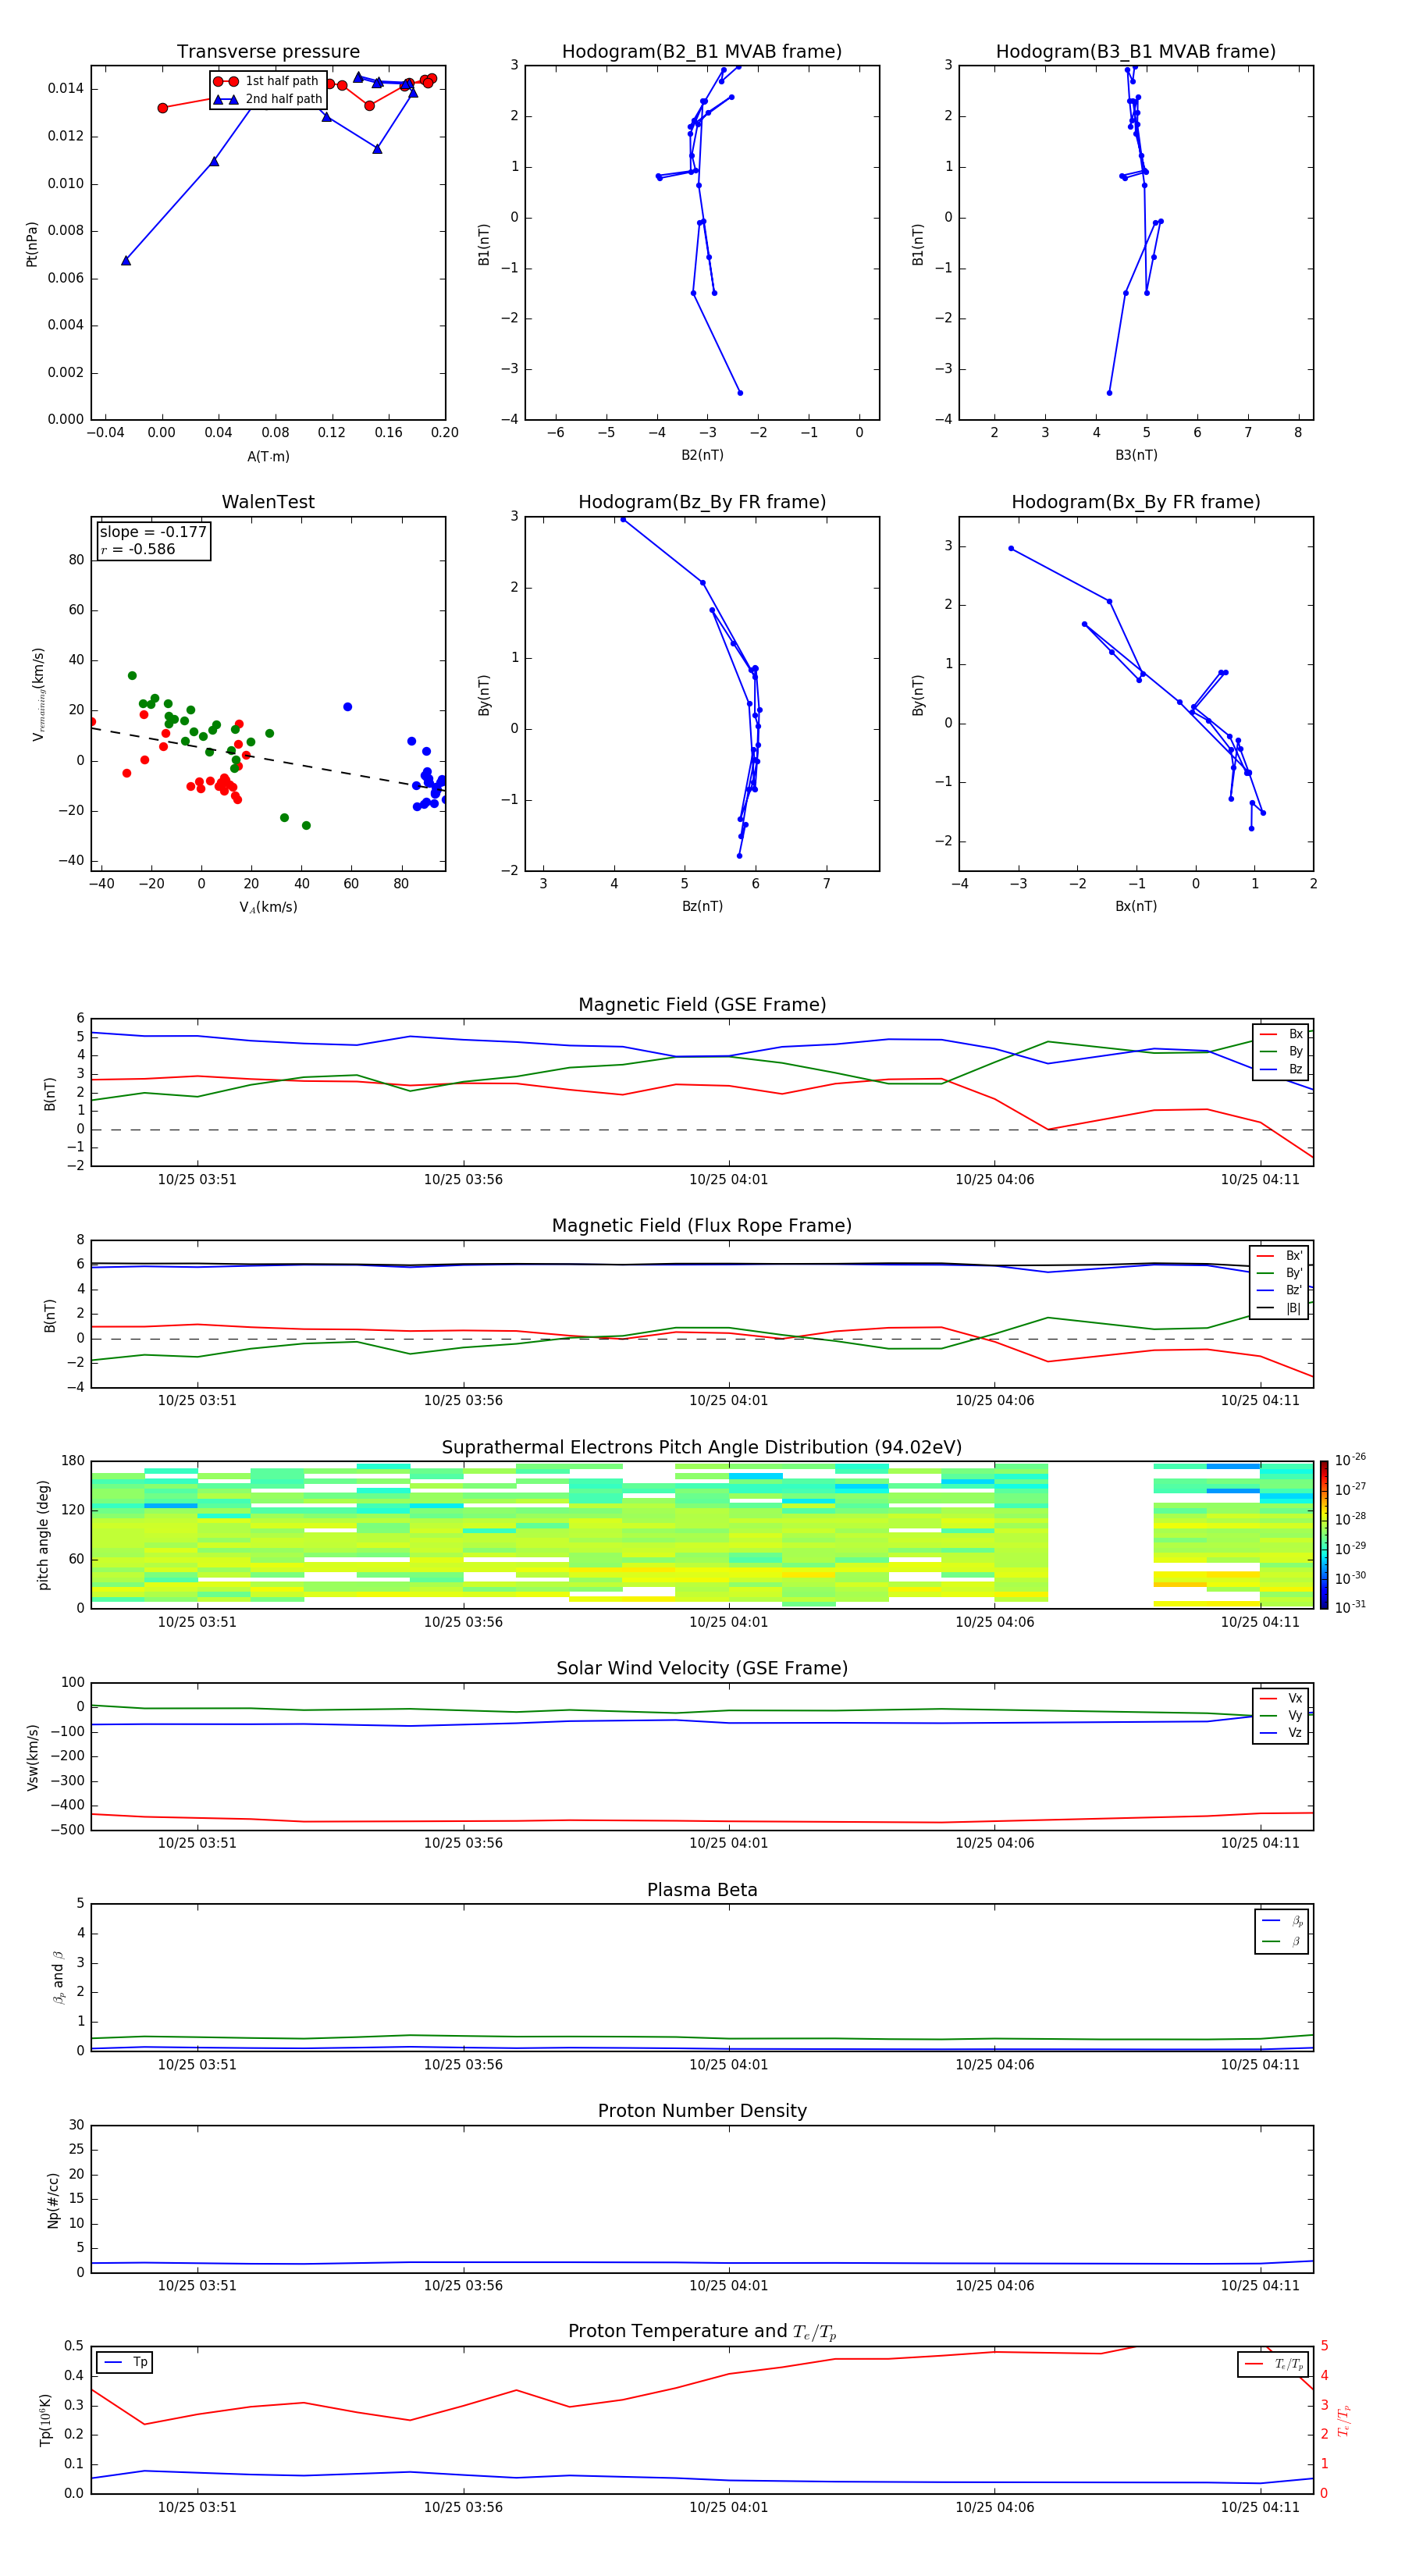Click the 'Magnetic Field (GSE Frame)' title

[702, 1004]
